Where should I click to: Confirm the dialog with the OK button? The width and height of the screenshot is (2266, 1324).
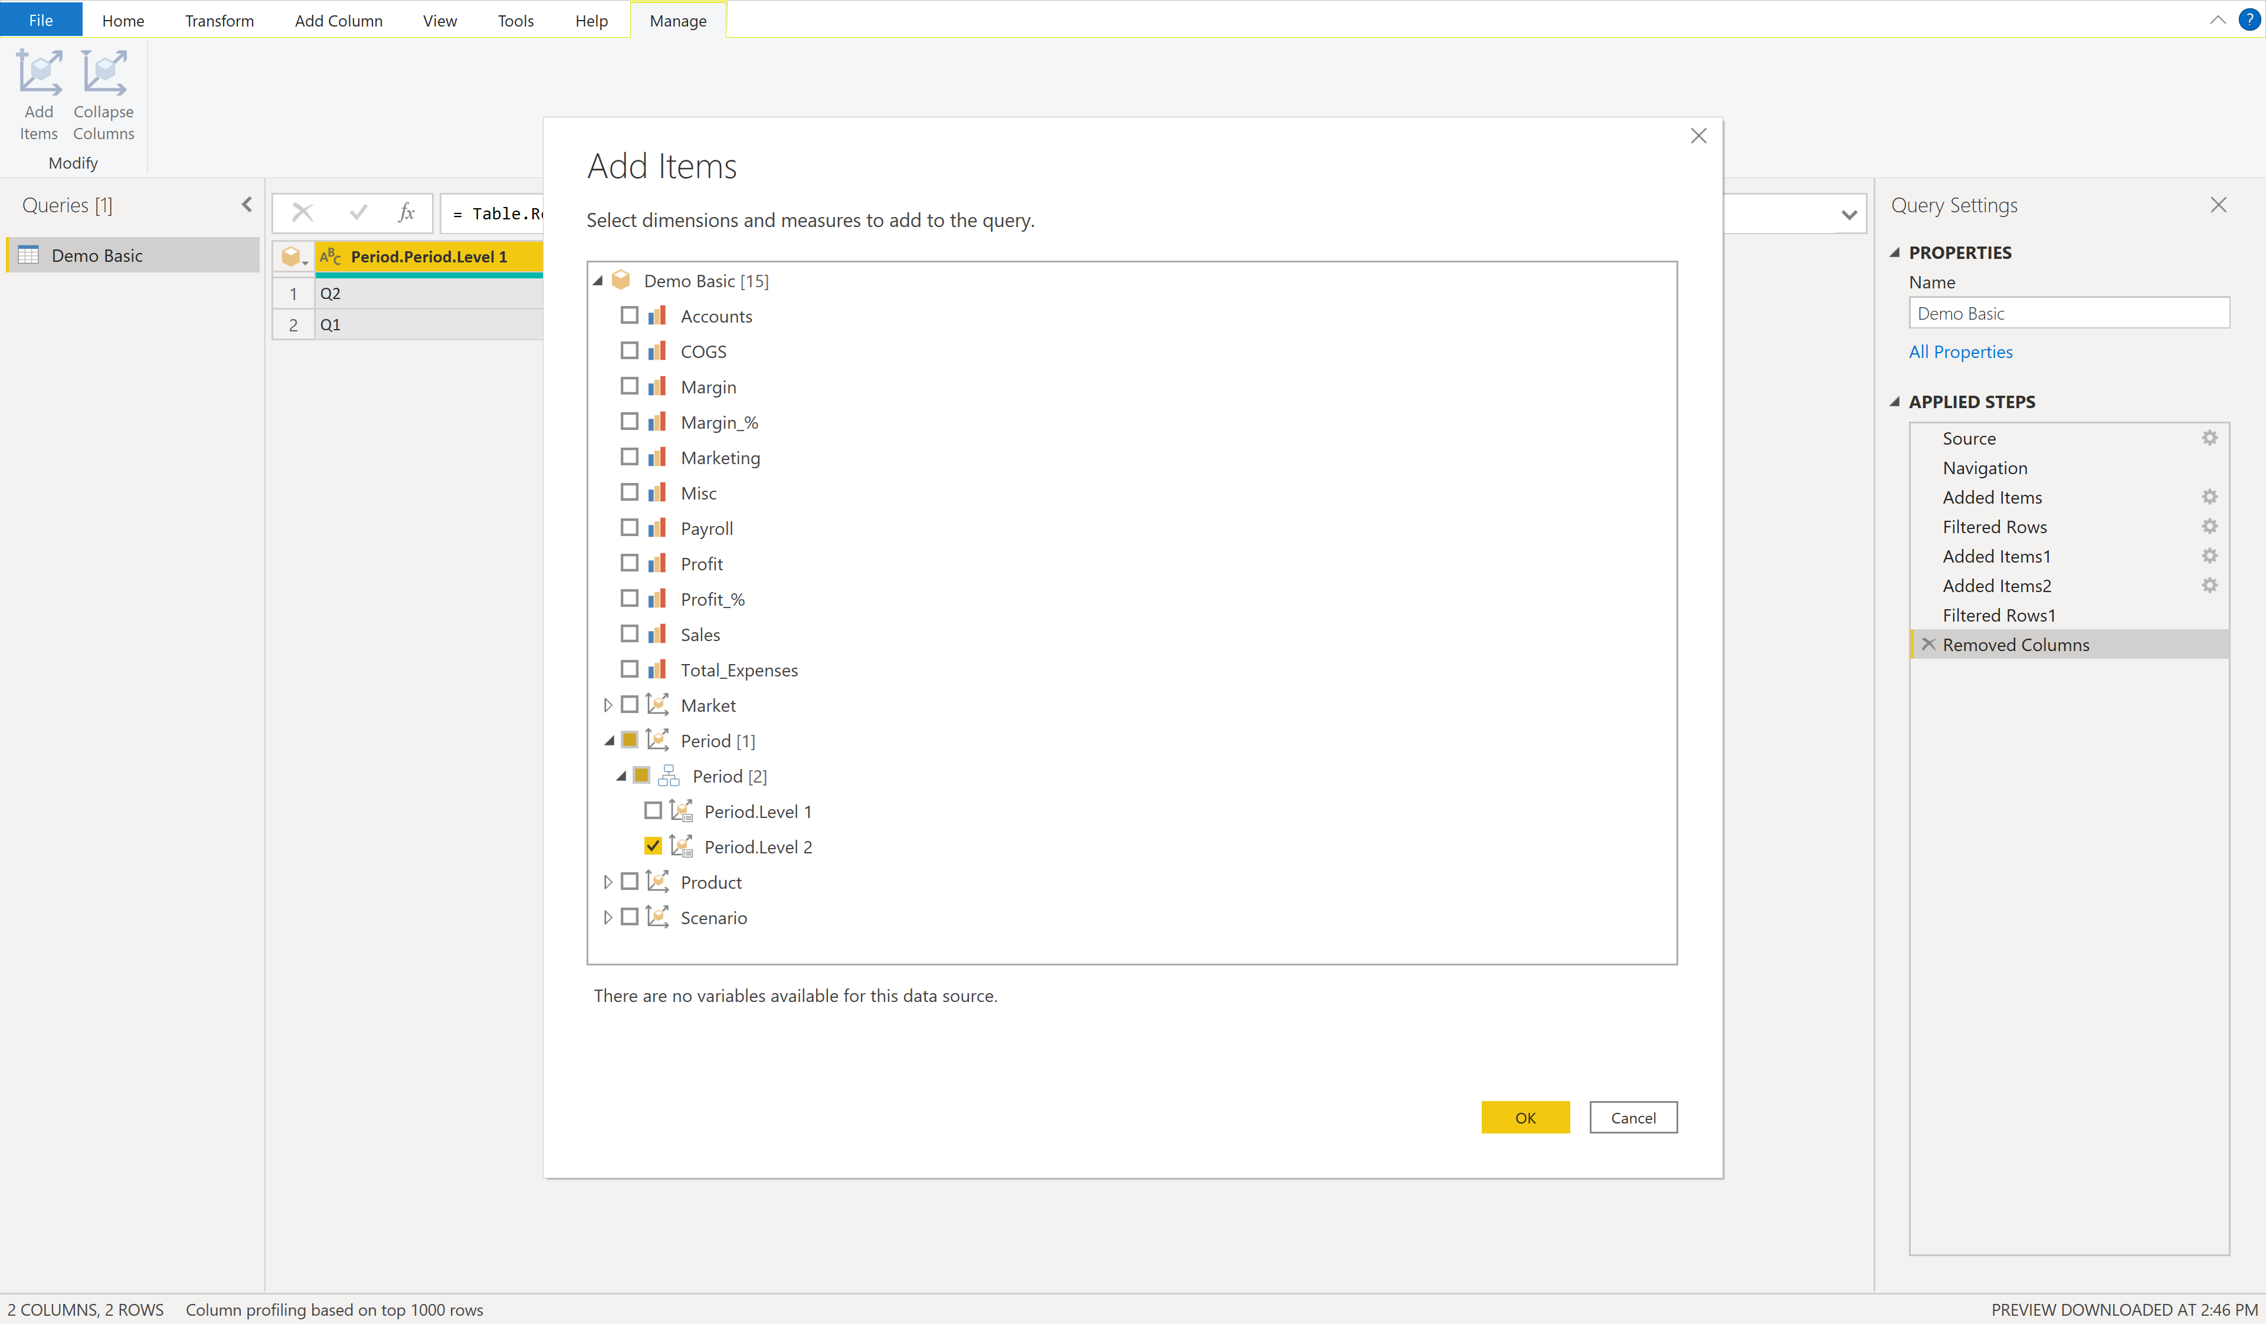(1525, 1117)
